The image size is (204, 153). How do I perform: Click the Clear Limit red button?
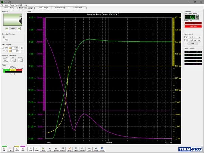[x=193, y=26]
